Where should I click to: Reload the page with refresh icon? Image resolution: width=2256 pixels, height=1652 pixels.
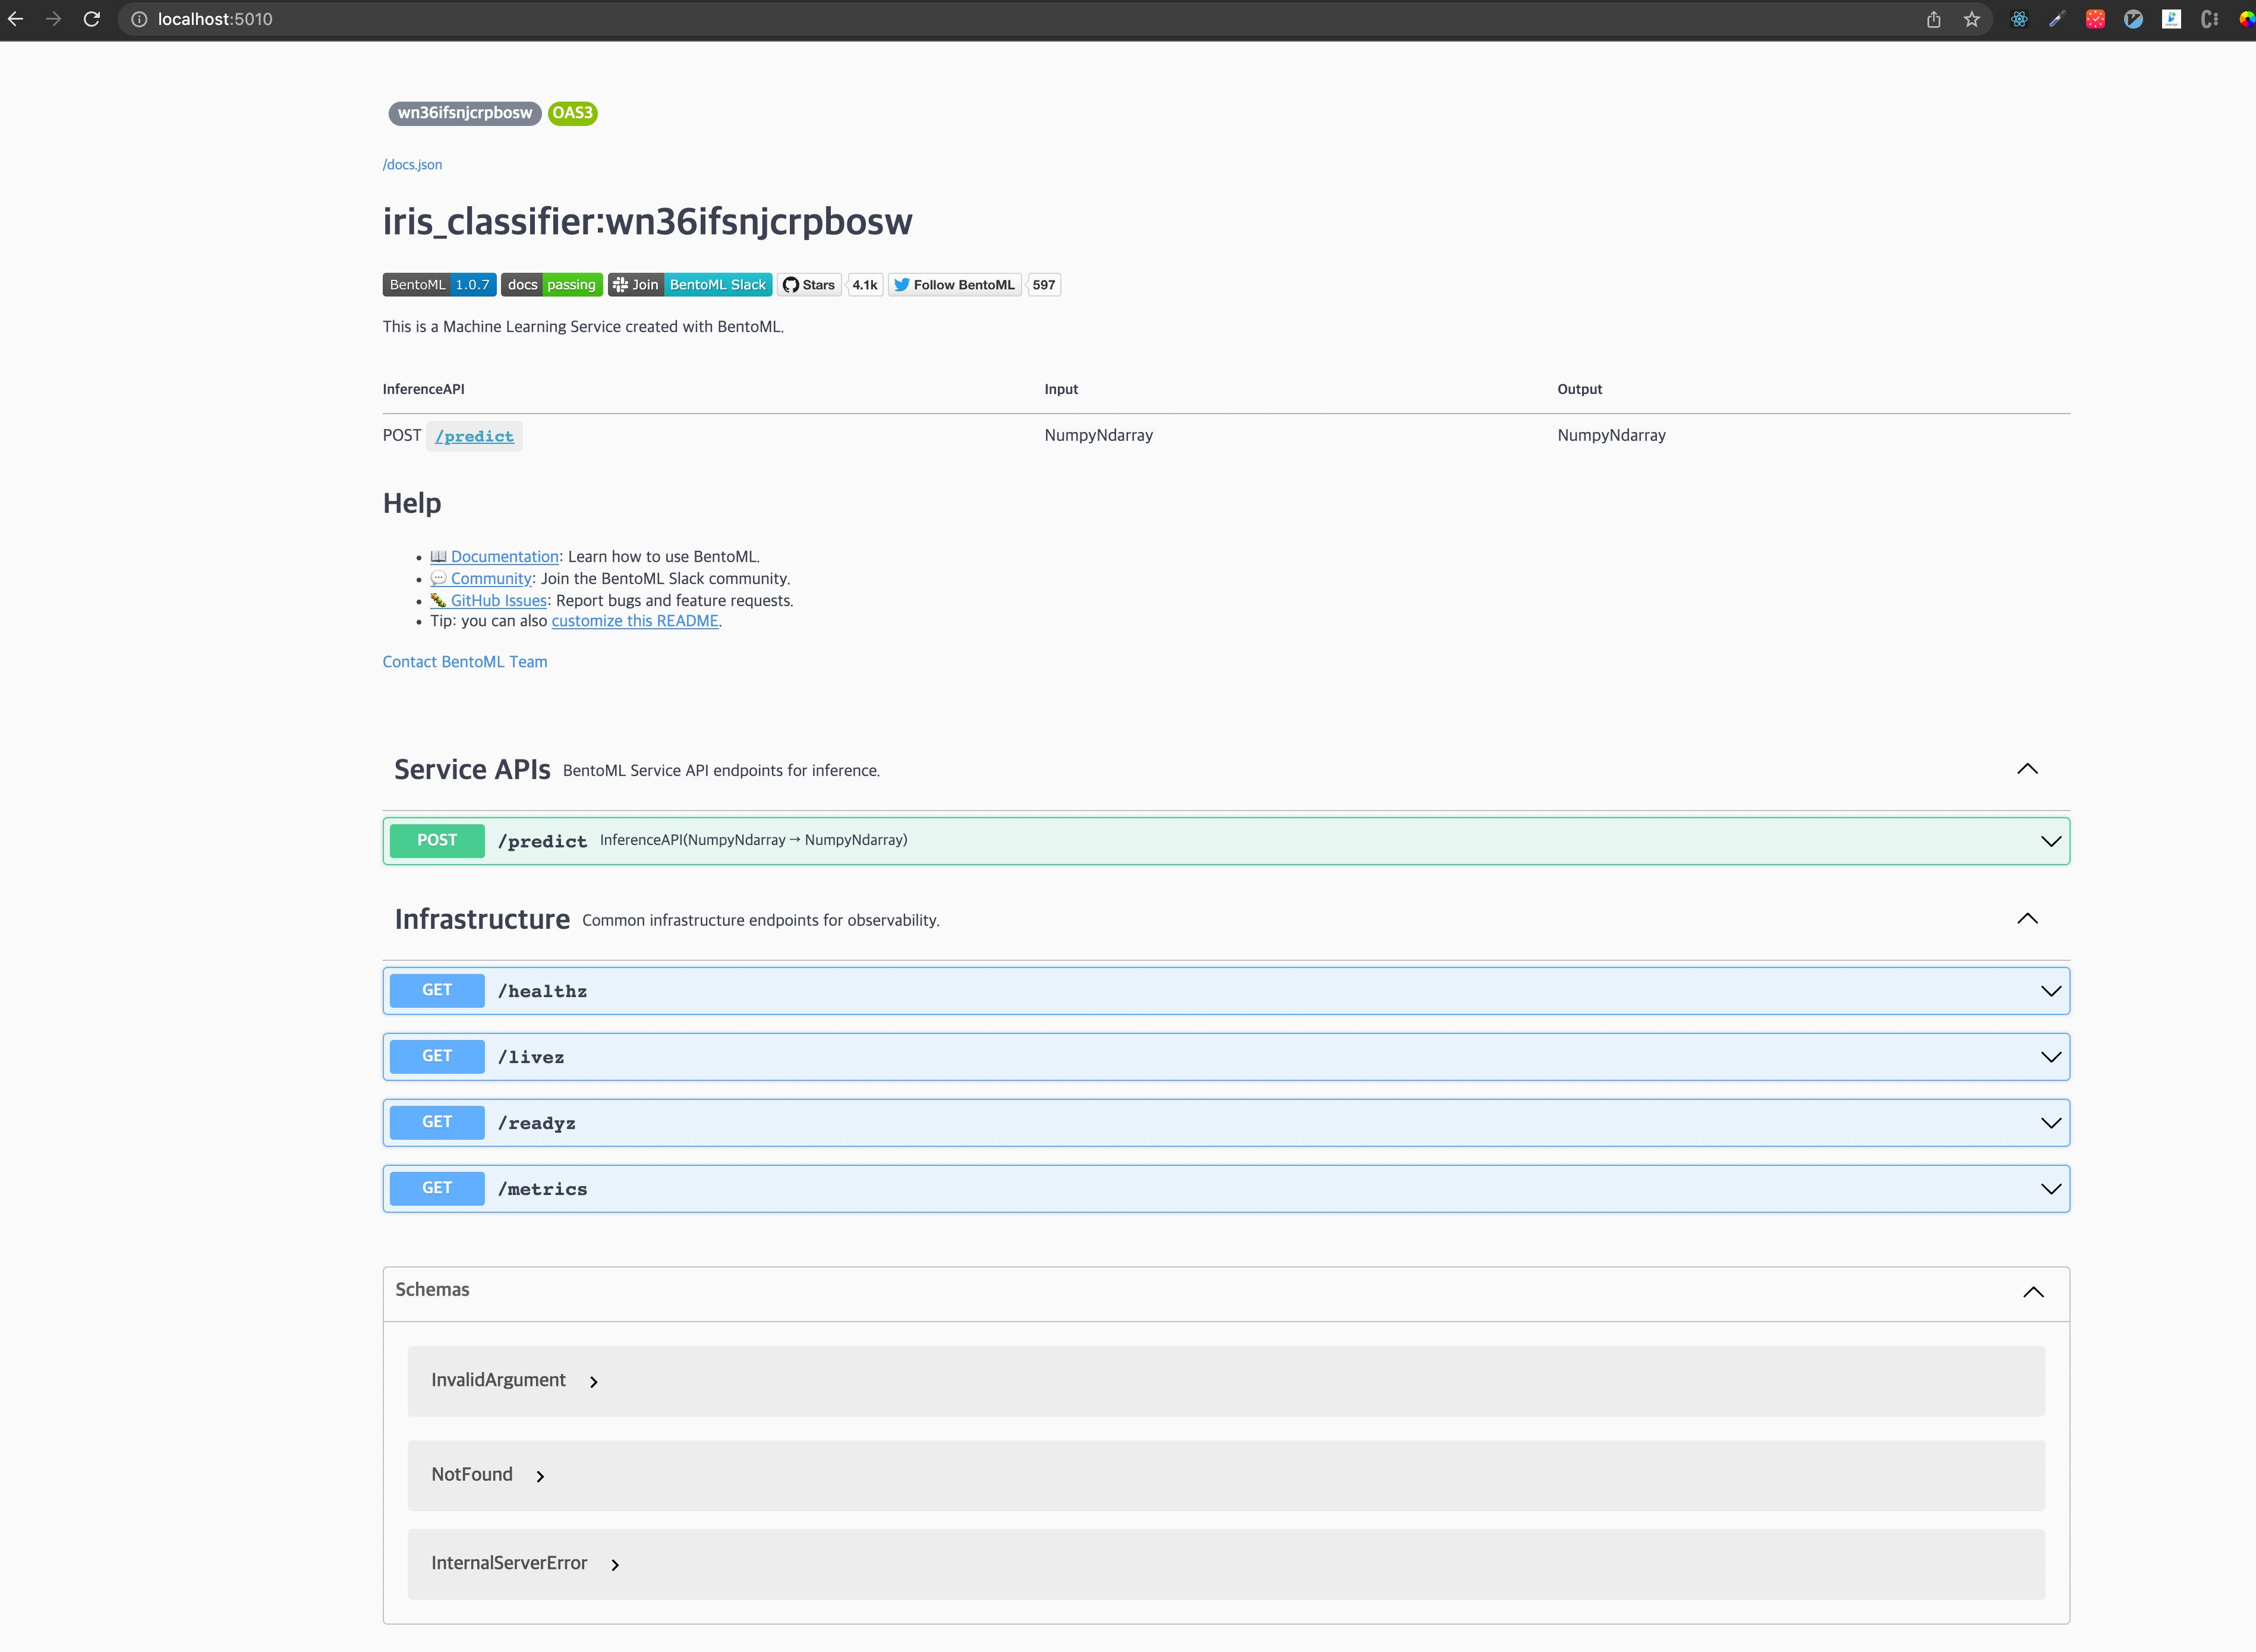pyautogui.click(x=91, y=19)
